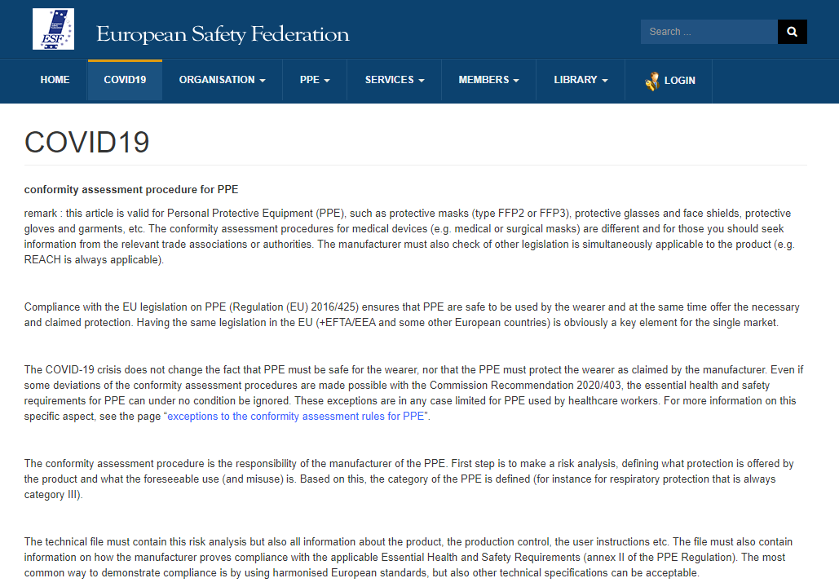Click the LOGIN text link
The height and width of the screenshot is (587, 839).
tap(680, 81)
